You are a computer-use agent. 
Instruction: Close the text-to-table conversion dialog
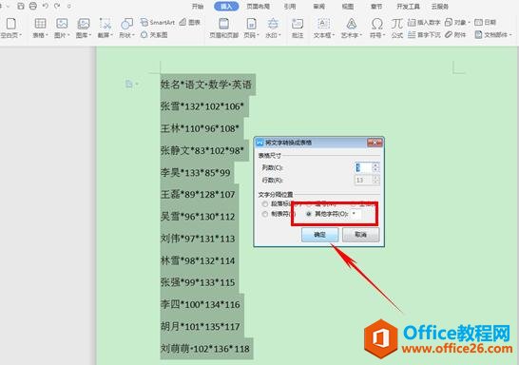375,143
